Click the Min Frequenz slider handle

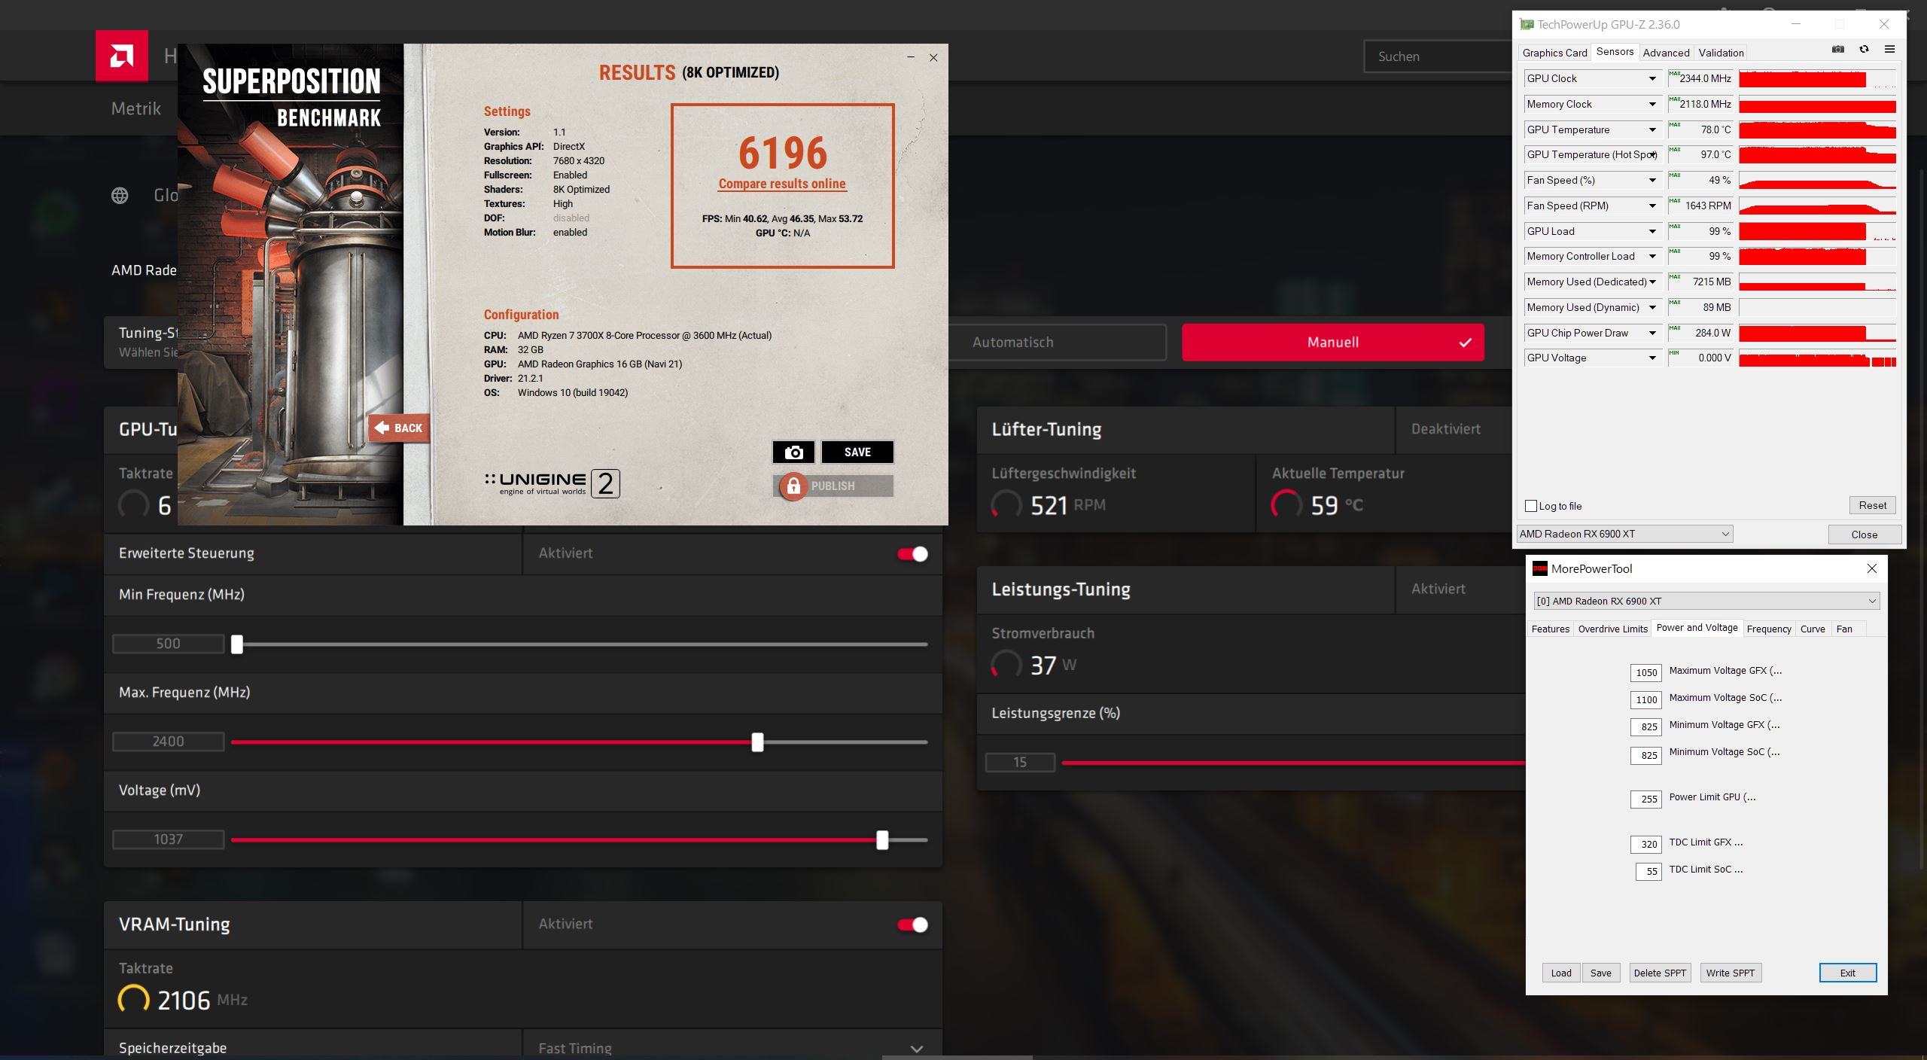[x=237, y=644]
